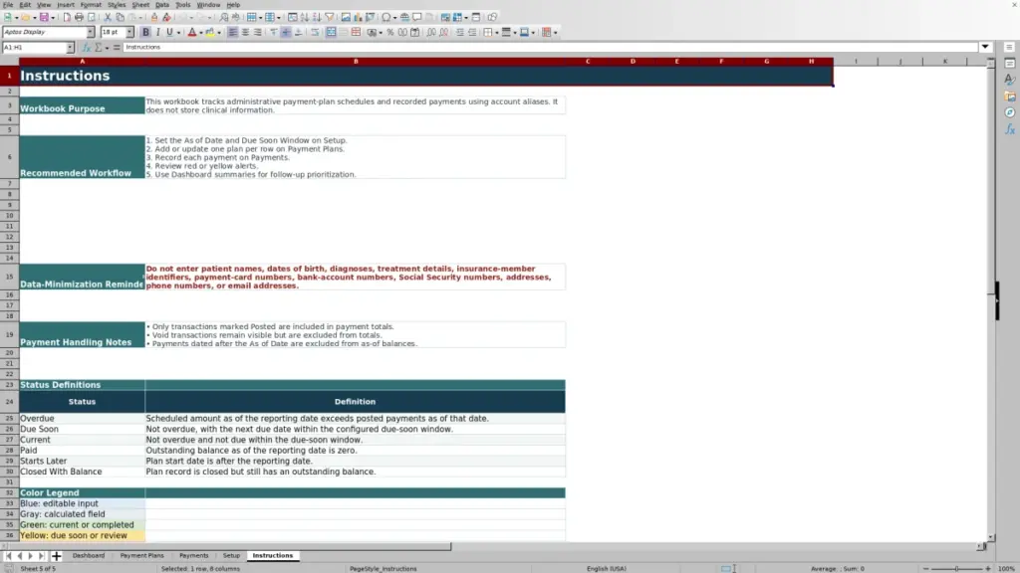
Task: Toggle Align Bottom vertical alignment
Action: 299,32
